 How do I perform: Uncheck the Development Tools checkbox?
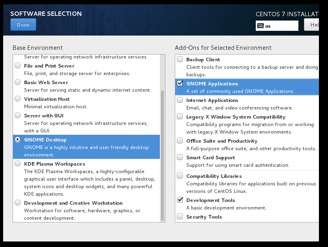[180, 200]
